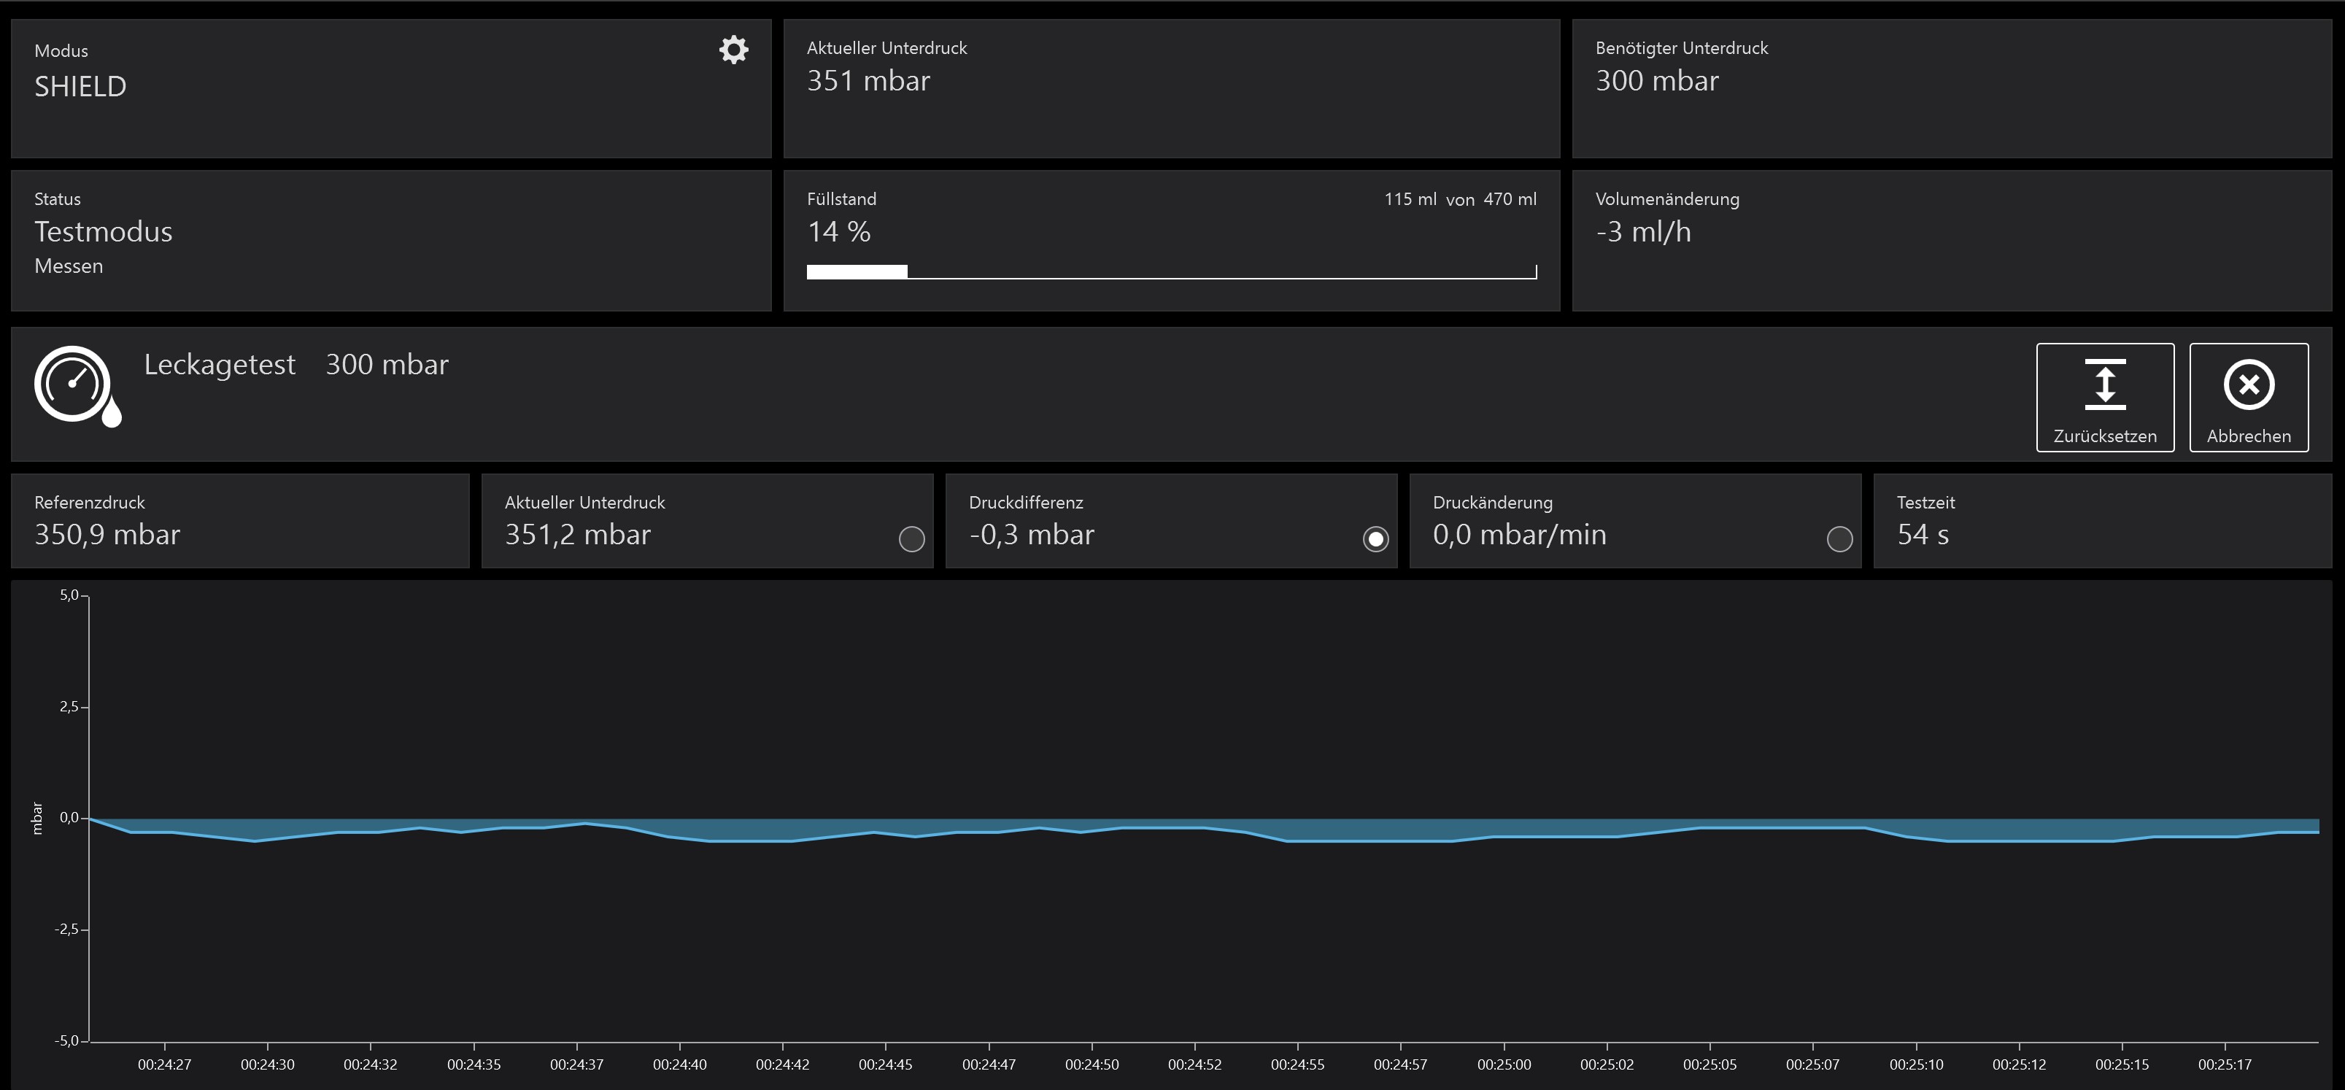Click chart time label 00:25:00
The width and height of the screenshot is (2345, 1090).
(1504, 1064)
